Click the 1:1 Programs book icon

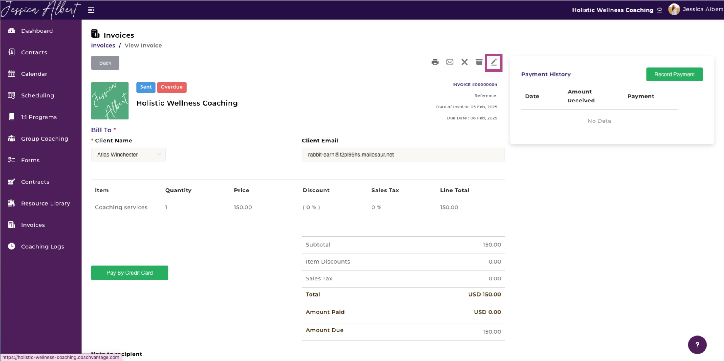coord(12,117)
